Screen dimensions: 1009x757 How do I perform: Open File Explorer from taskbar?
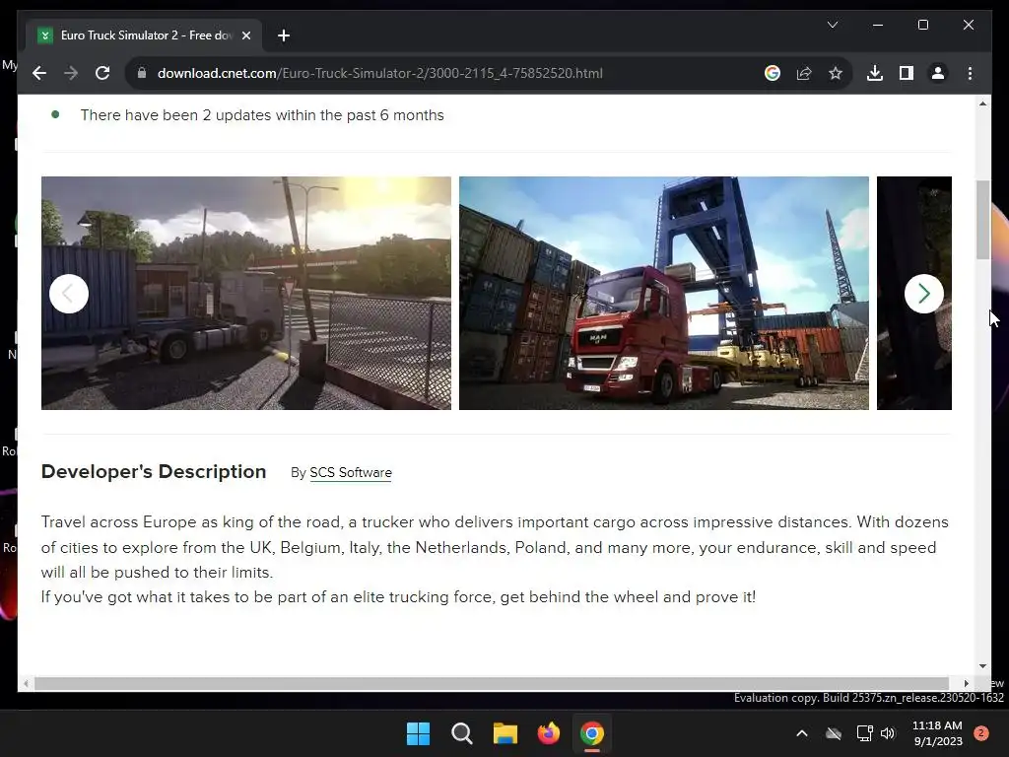[505, 733]
